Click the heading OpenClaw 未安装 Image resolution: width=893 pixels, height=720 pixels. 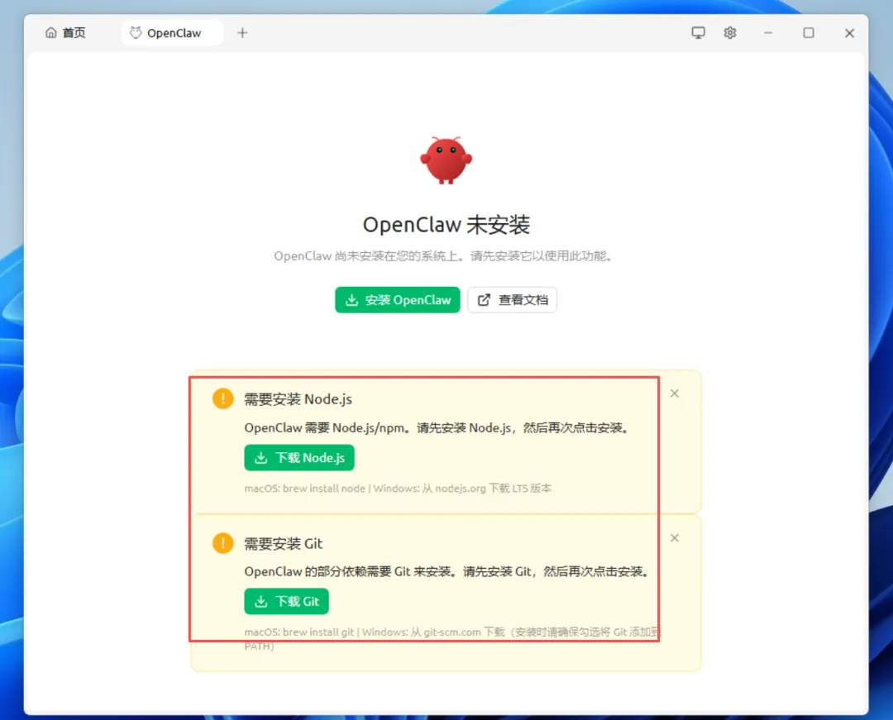pyautogui.click(x=446, y=225)
